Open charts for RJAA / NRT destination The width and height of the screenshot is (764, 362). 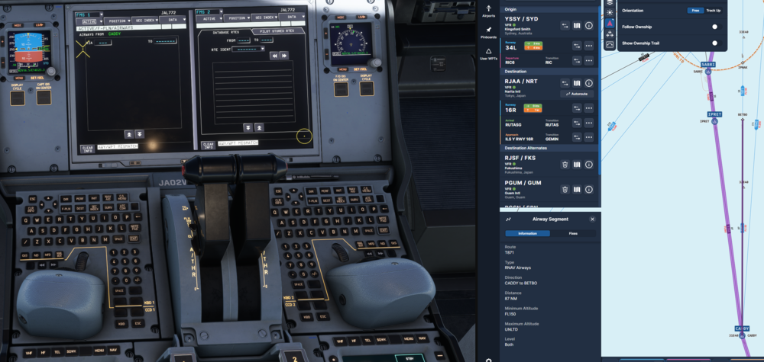point(577,83)
